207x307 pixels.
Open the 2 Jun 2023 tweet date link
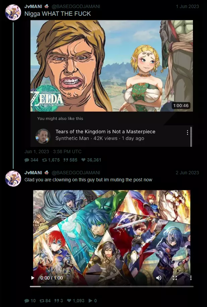(187, 173)
